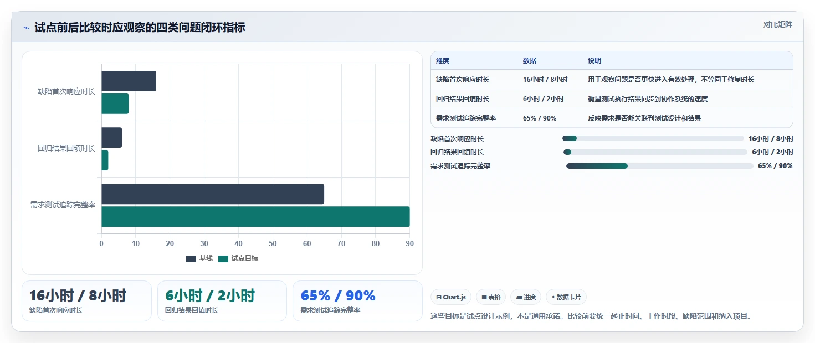This screenshot has width=815, height=343.
Task: Click the panel title 试点前后比较时应观察的四类问题闭环指标
Action: pyautogui.click(x=140, y=28)
